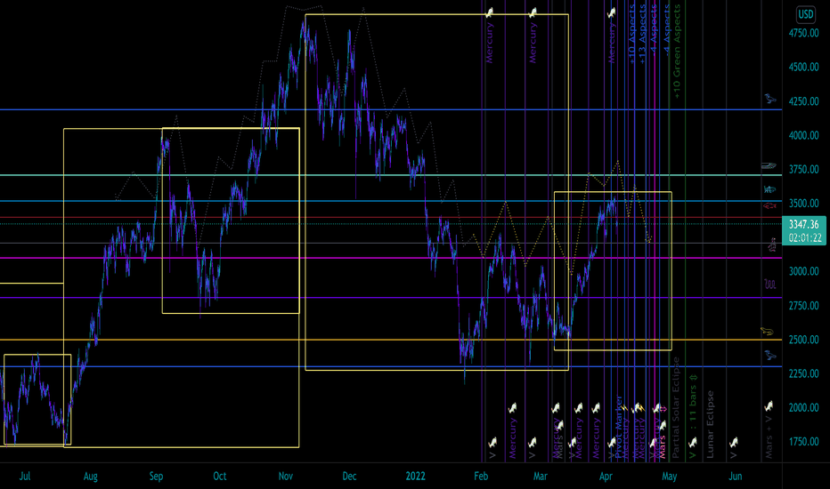The image size is (830, 489).
Task: Click the Jul label on the time axis
Action: 24,477
